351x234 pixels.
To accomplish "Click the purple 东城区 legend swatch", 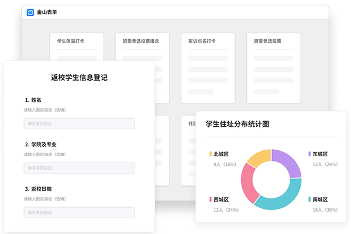I will click(309, 154).
